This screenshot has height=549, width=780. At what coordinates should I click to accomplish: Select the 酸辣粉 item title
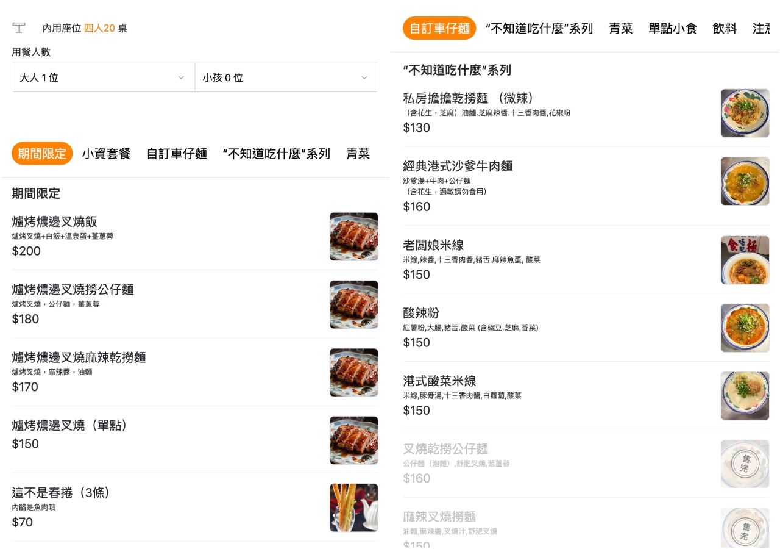(x=421, y=312)
